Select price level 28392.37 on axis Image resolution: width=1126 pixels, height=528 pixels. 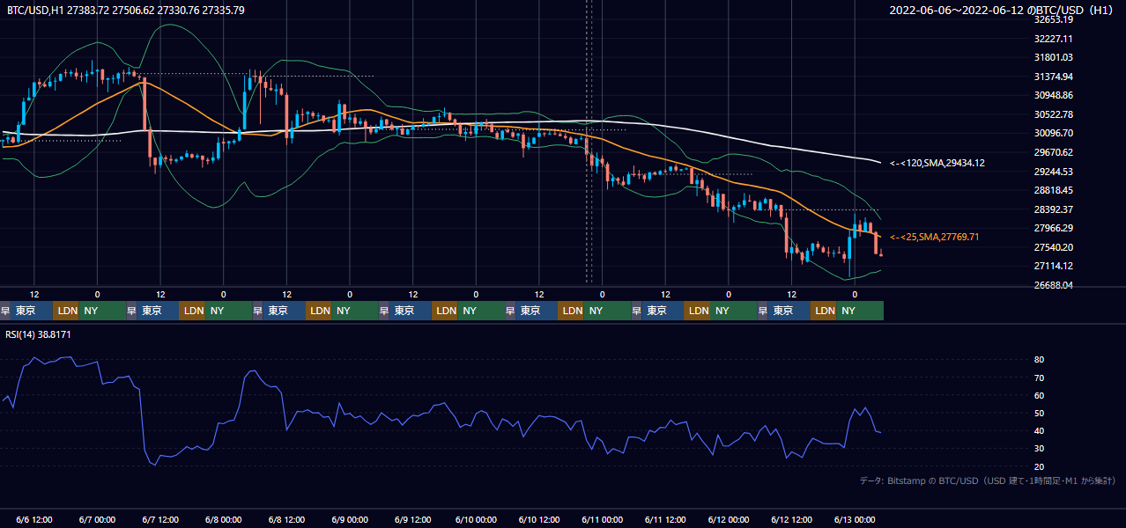pyautogui.click(x=1053, y=209)
